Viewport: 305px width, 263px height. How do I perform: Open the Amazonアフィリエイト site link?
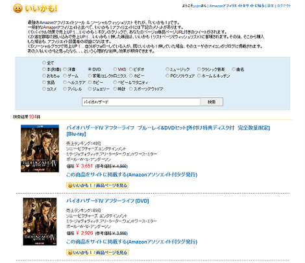pyautogui.click(x=237, y=6)
